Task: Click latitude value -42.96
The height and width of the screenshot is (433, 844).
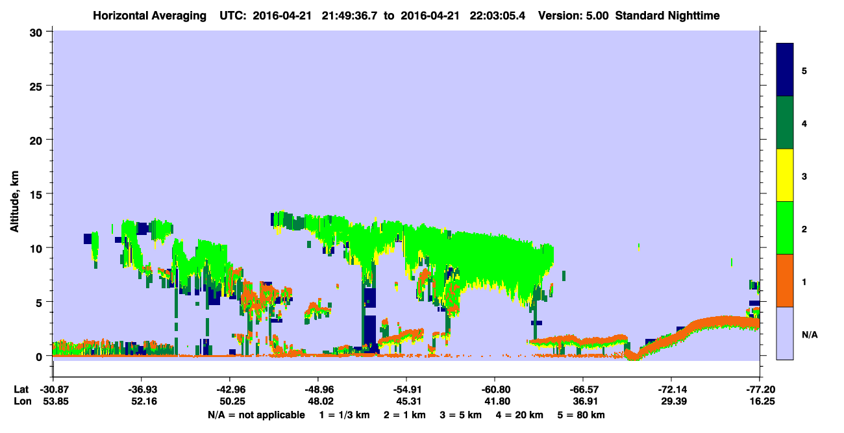Action: coord(229,390)
